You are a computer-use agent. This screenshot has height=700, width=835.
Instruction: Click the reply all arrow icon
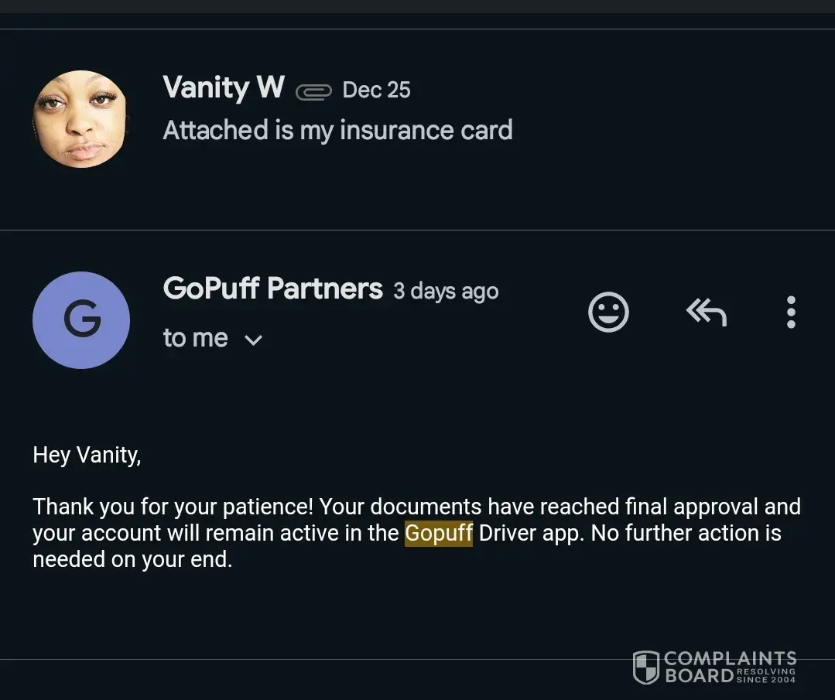tap(706, 312)
